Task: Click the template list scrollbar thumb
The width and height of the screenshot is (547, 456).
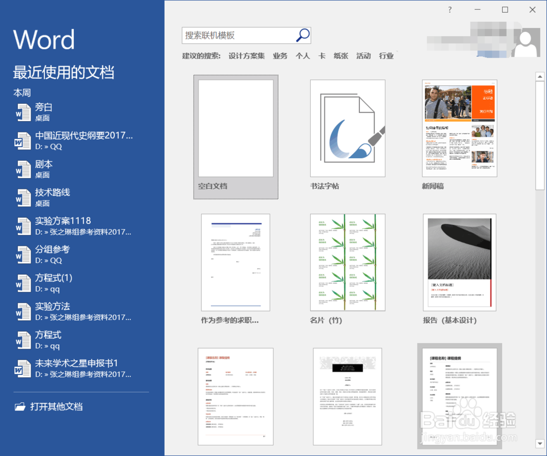Action: [x=540, y=136]
